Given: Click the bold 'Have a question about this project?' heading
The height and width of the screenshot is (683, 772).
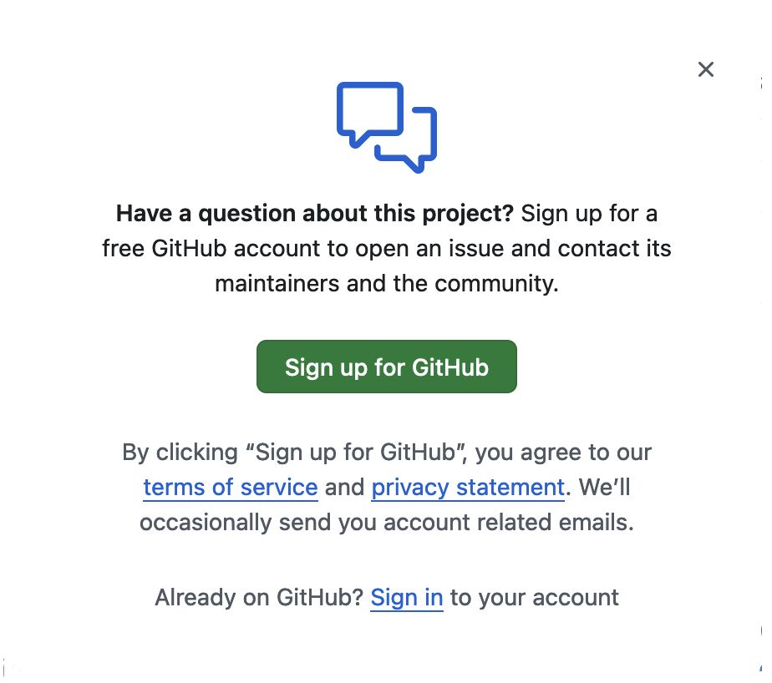Looking at the screenshot, I should point(315,214).
